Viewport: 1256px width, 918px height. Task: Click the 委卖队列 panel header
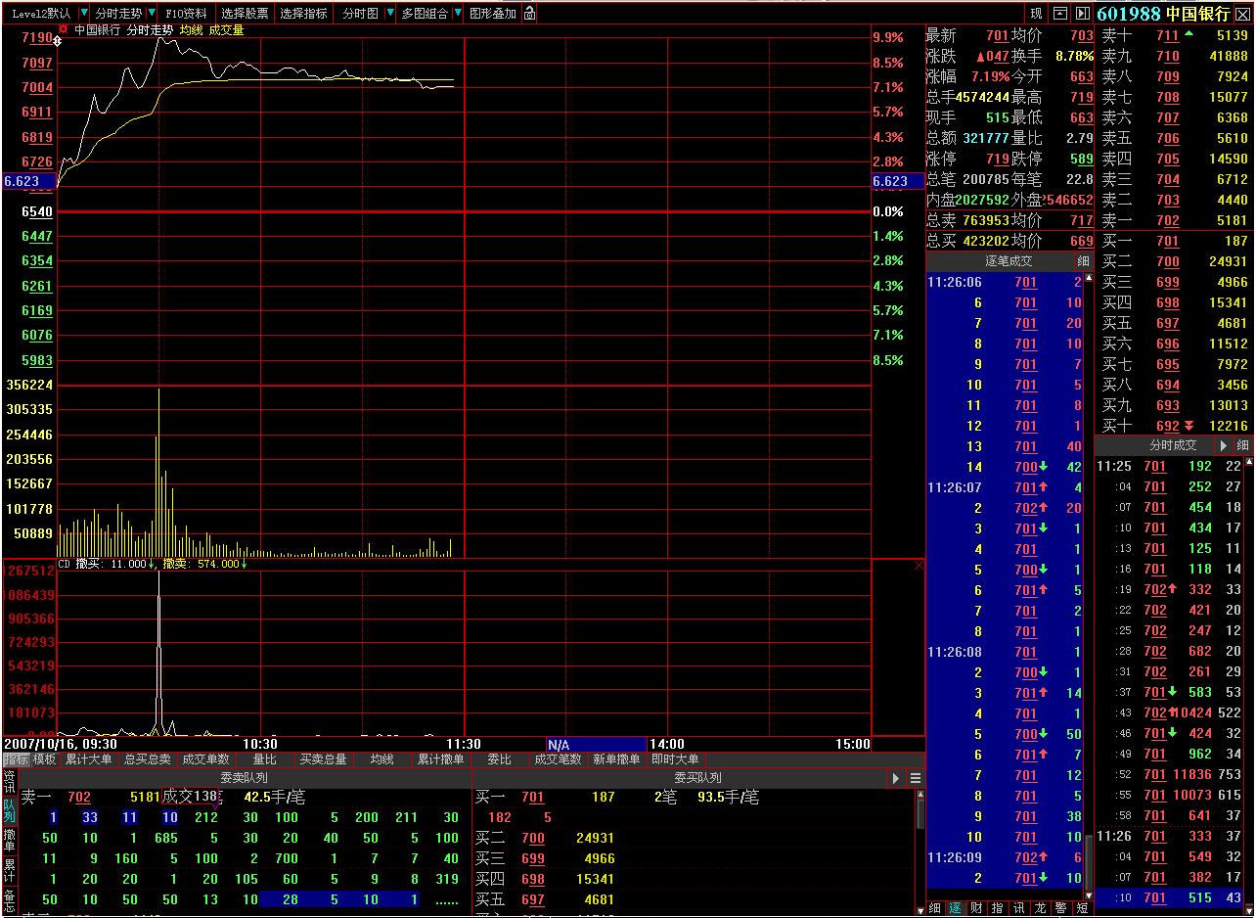[x=244, y=778]
